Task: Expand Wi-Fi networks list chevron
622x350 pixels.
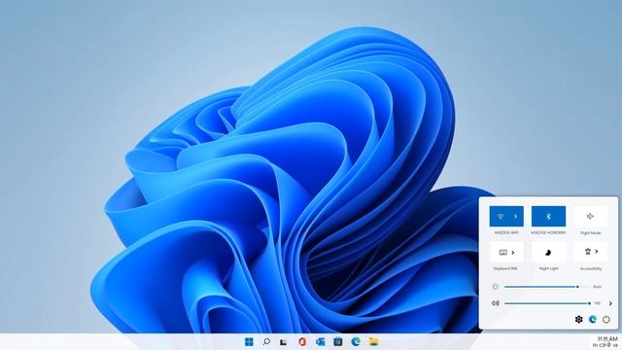Action: pos(515,216)
